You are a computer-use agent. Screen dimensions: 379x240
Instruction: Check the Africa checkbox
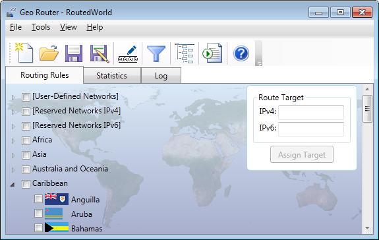click(26, 140)
